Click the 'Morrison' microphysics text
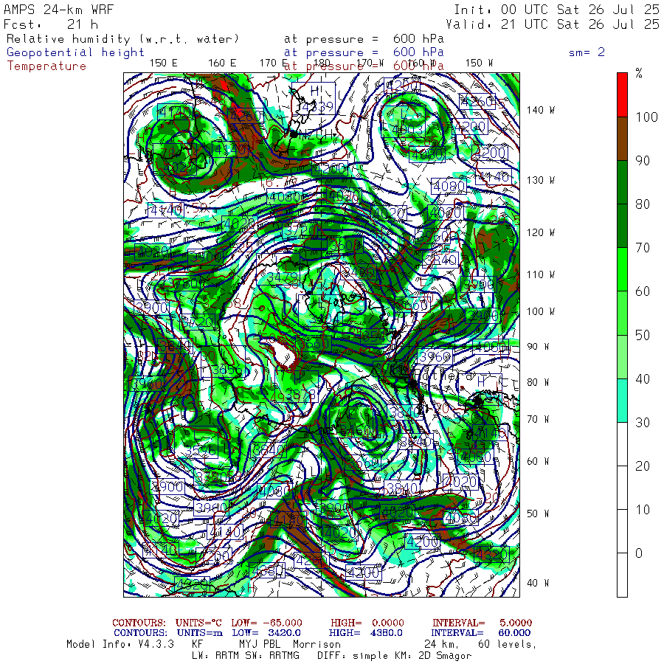664x664 pixels. 317,645
